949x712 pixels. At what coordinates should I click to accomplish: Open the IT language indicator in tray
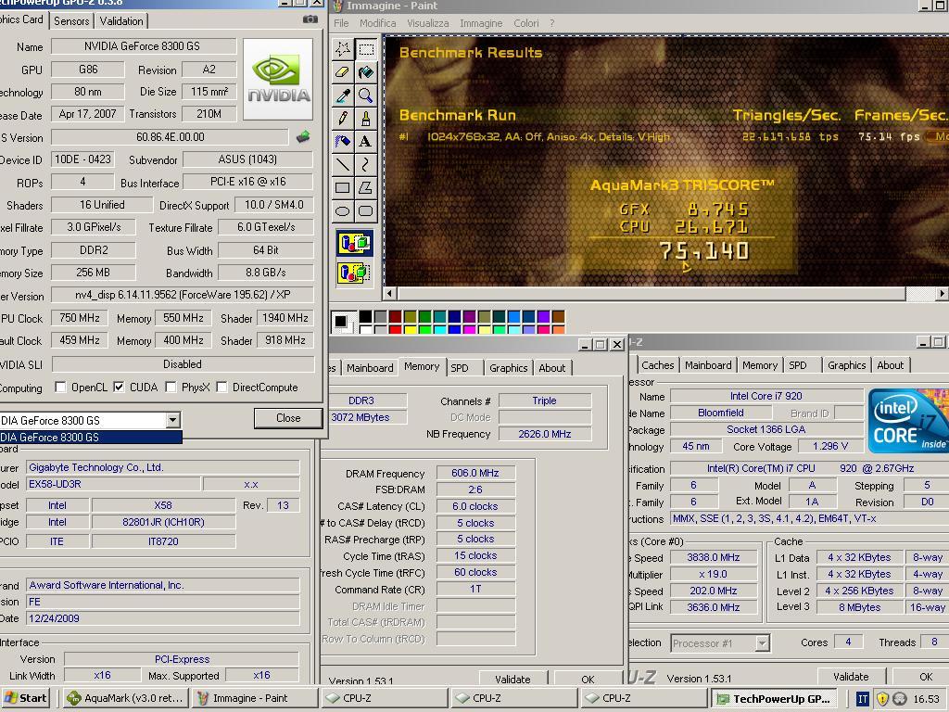pos(863,699)
